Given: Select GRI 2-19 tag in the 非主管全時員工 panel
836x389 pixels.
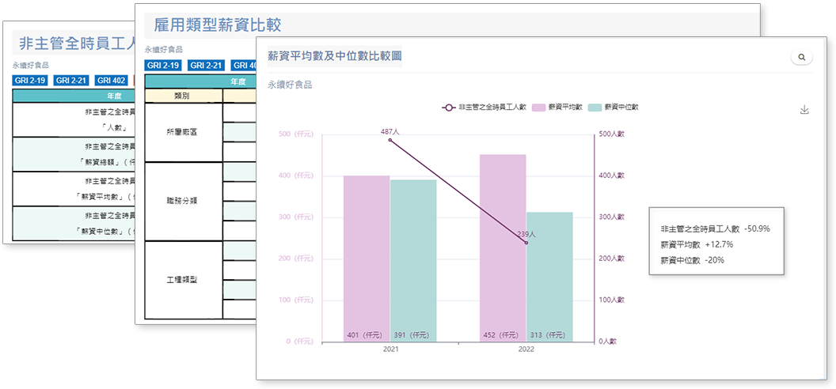Looking at the screenshot, I should coord(31,80).
